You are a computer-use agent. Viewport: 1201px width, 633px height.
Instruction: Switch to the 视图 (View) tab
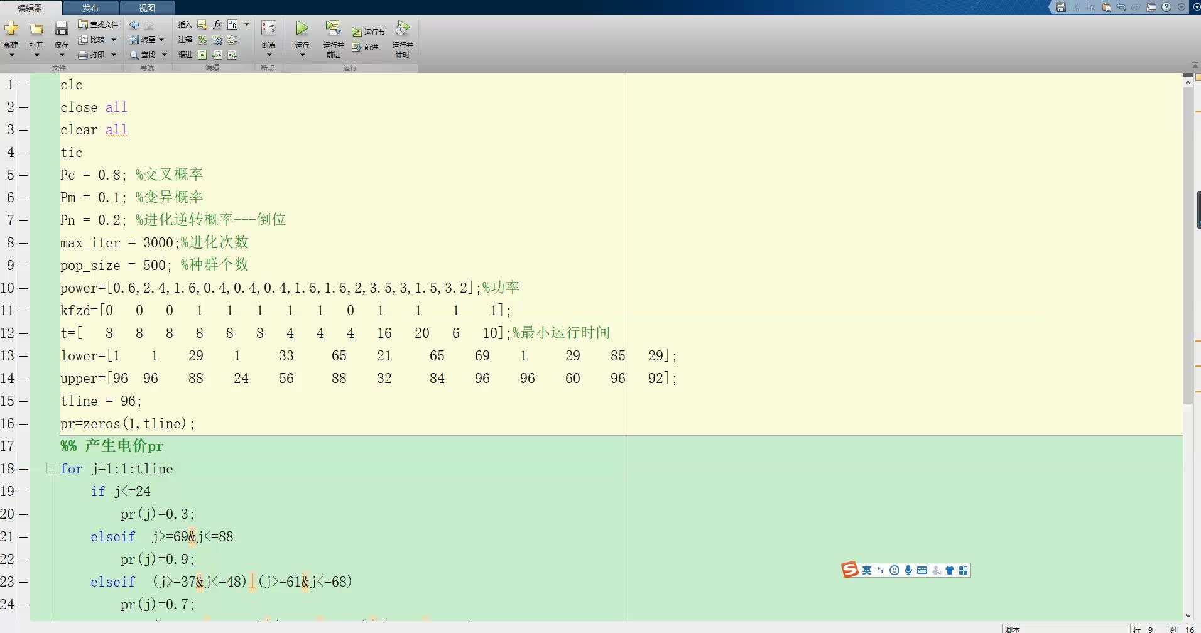[x=147, y=8]
